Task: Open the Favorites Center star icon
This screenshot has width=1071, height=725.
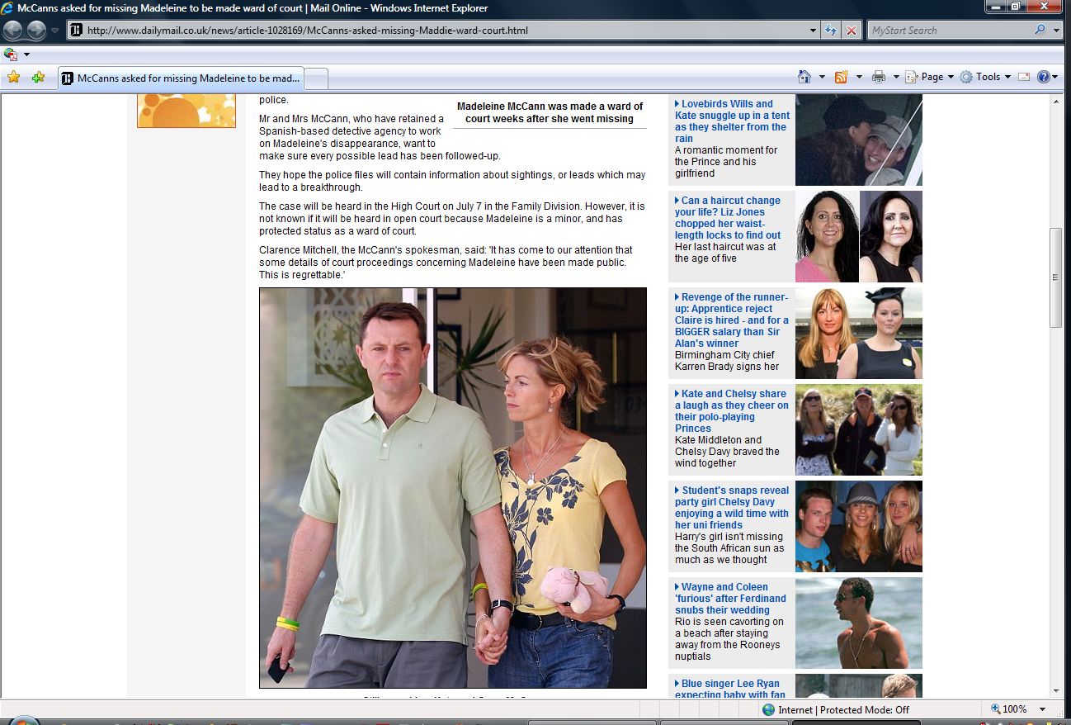Action: pyautogui.click(x=13, y=78)
